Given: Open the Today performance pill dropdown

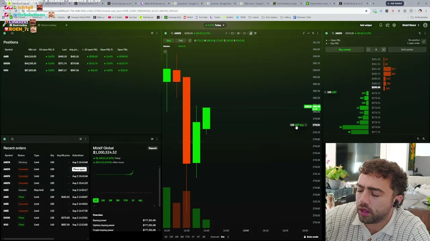Looking at the screenshot, I should tap(216, 25).
